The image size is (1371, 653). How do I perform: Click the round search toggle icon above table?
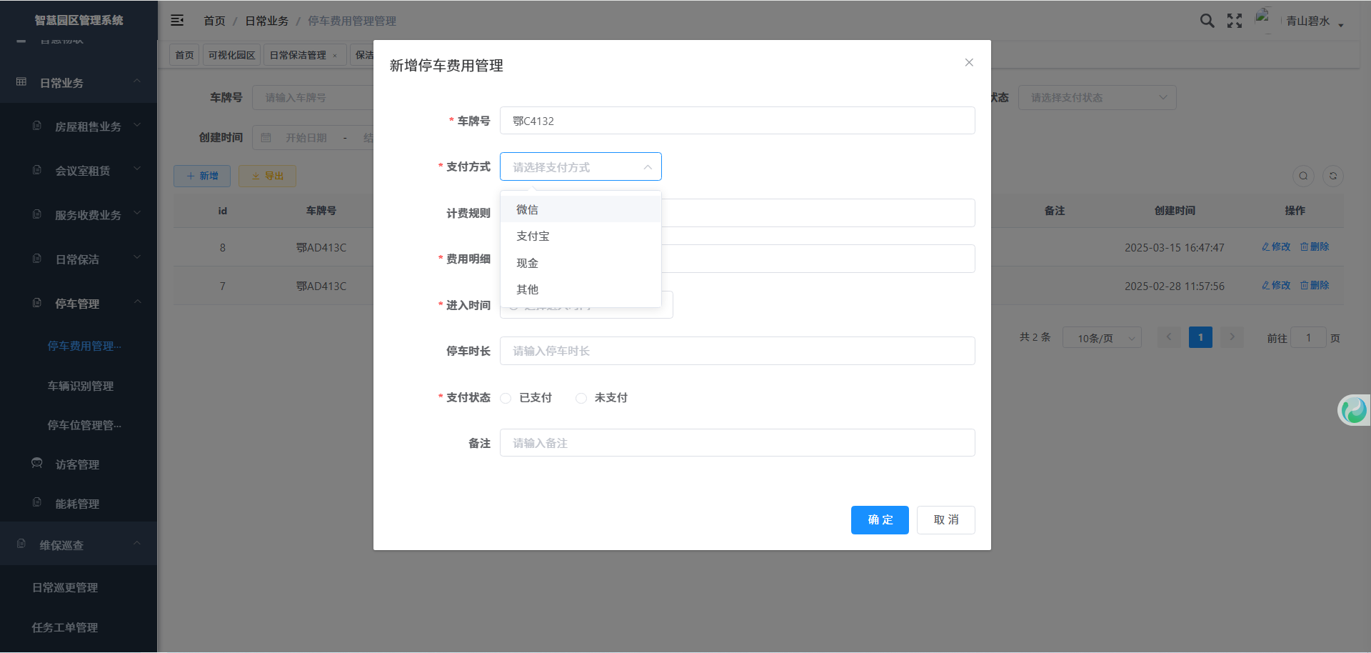[x=1303, y=176]
